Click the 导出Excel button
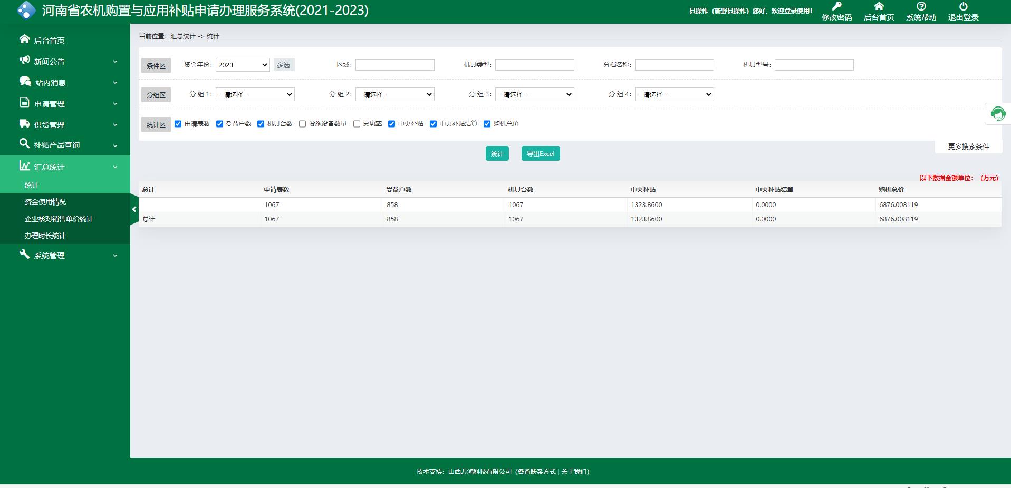Screen dimensions: 1011x488 tap(541, 153)
